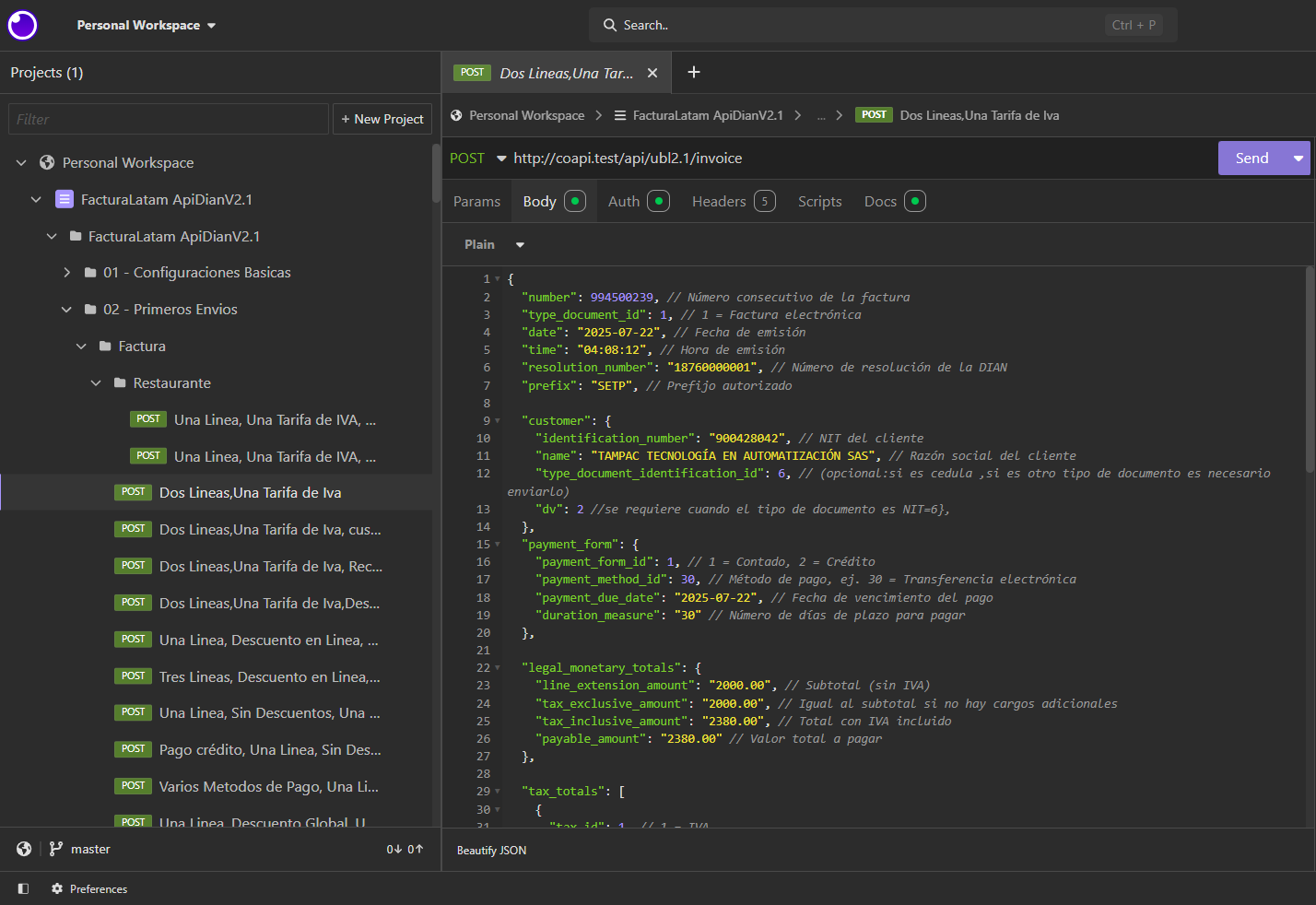The image size is (1316, 905).
Task: Click the folder icon of 01 - Configuraciones Basicas
Action: [x=90, y=273]
